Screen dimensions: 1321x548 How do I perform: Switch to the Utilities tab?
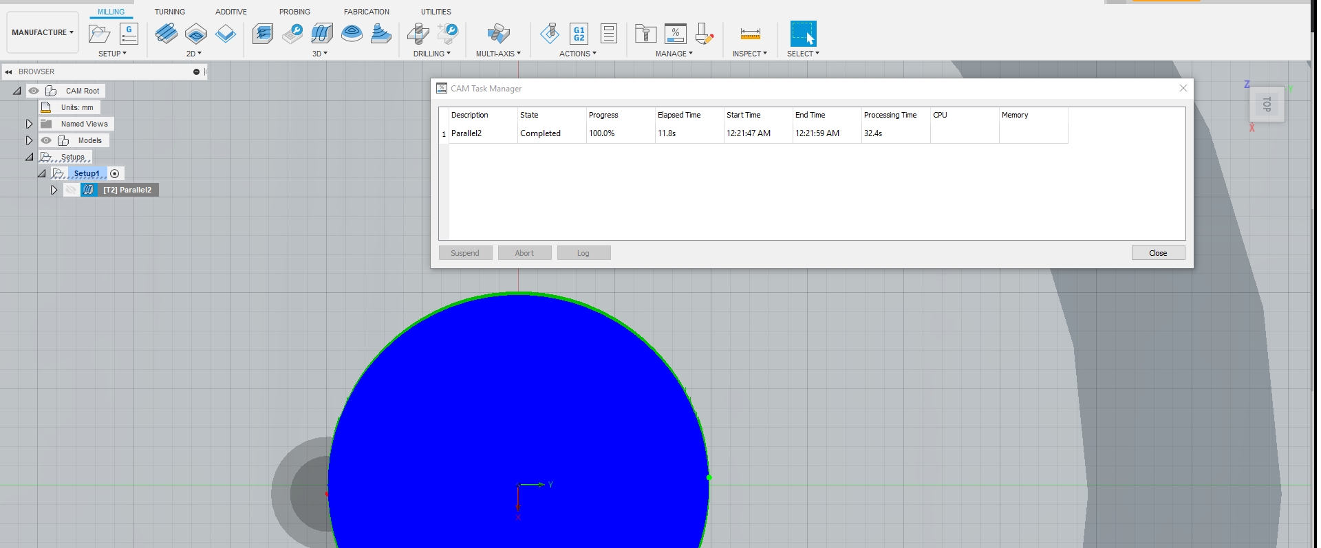click(x=436, y=12)
